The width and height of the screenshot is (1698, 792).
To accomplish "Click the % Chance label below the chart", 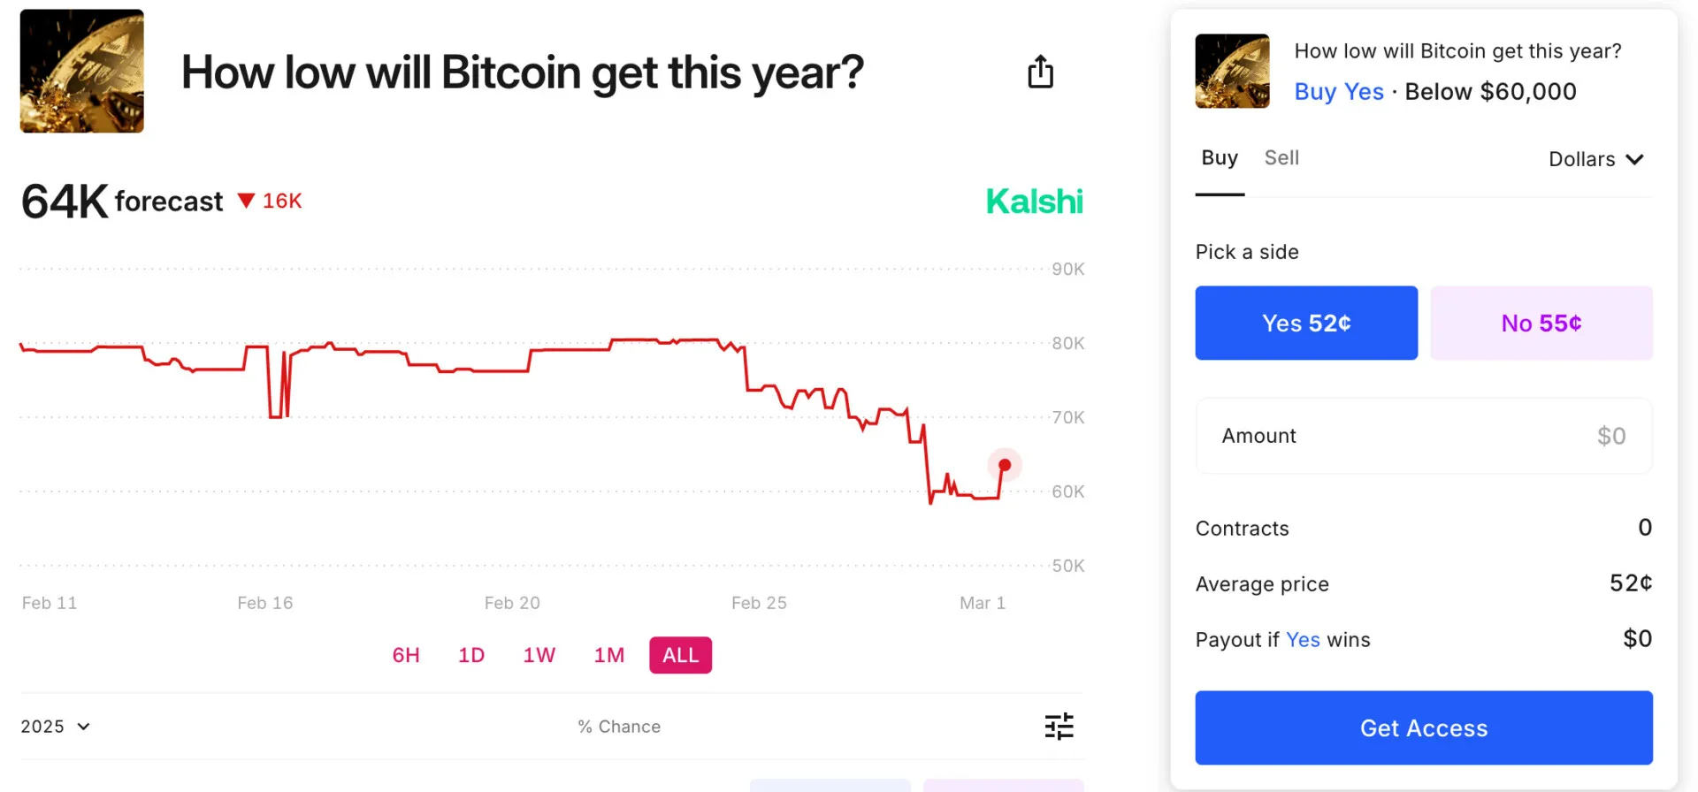I will point(619,726).
